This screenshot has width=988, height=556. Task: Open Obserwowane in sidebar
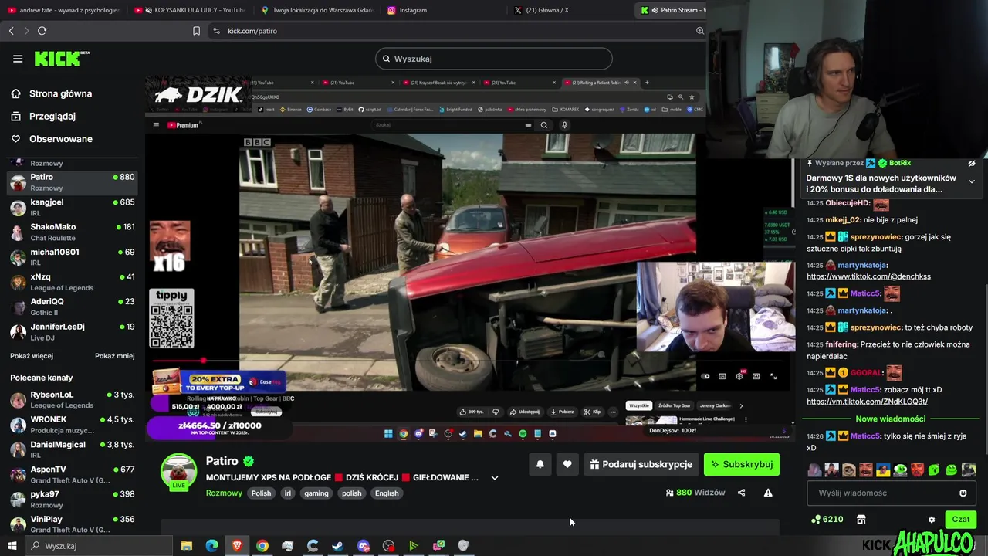[x=60, y=139]
